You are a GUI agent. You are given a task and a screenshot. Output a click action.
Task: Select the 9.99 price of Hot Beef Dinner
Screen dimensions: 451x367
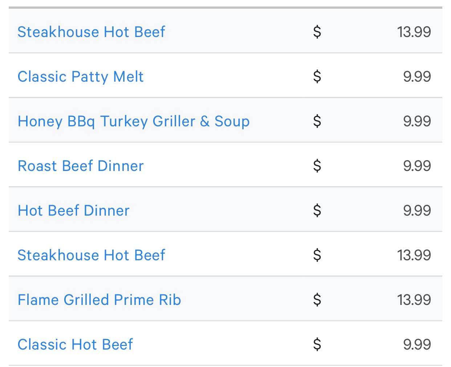click(x=417, y=211)
